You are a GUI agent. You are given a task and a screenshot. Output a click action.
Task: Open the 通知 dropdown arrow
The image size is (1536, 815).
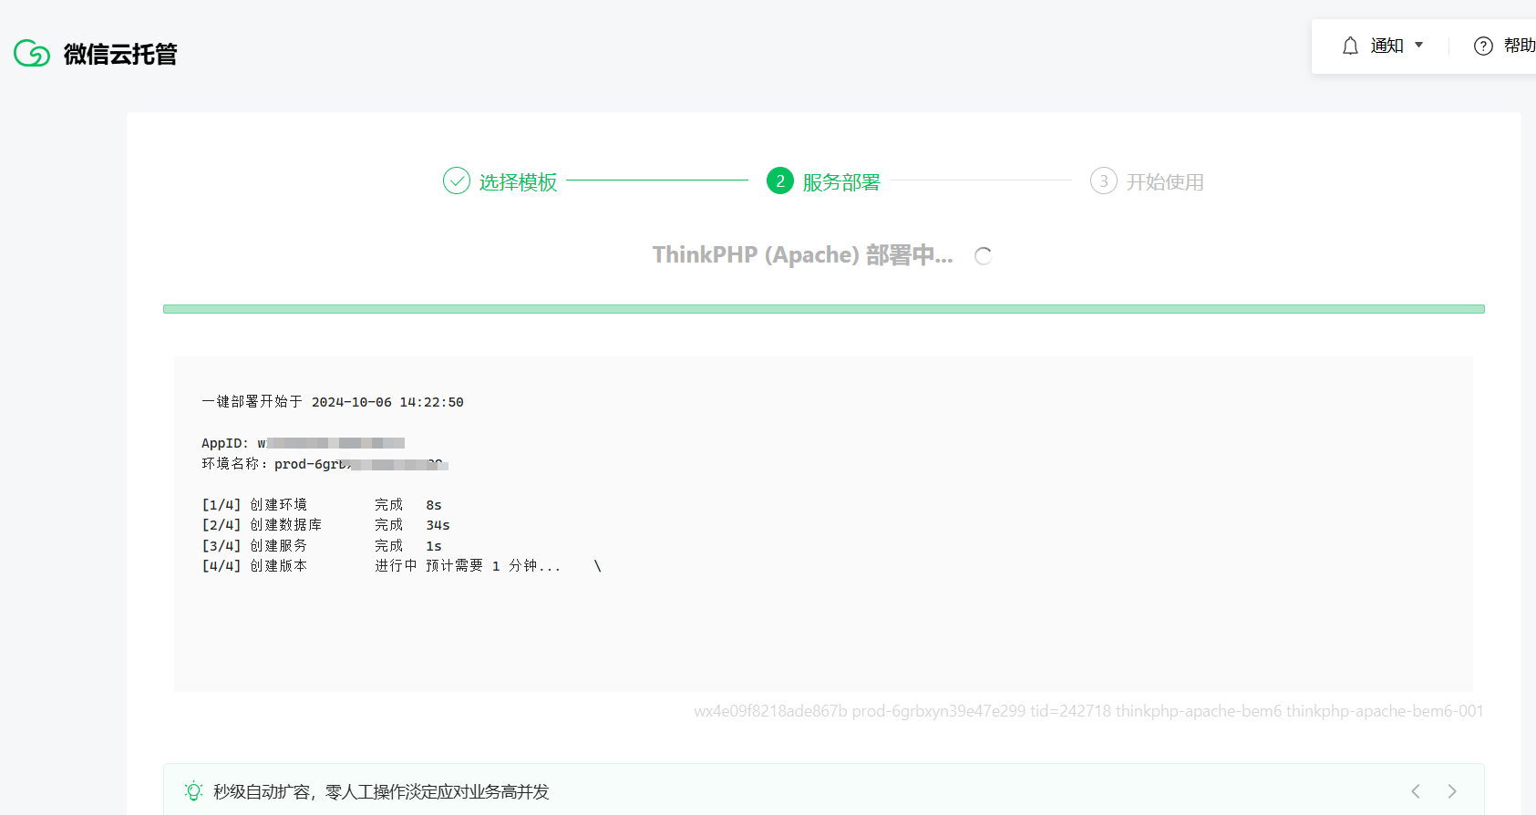coord(1418,45)
